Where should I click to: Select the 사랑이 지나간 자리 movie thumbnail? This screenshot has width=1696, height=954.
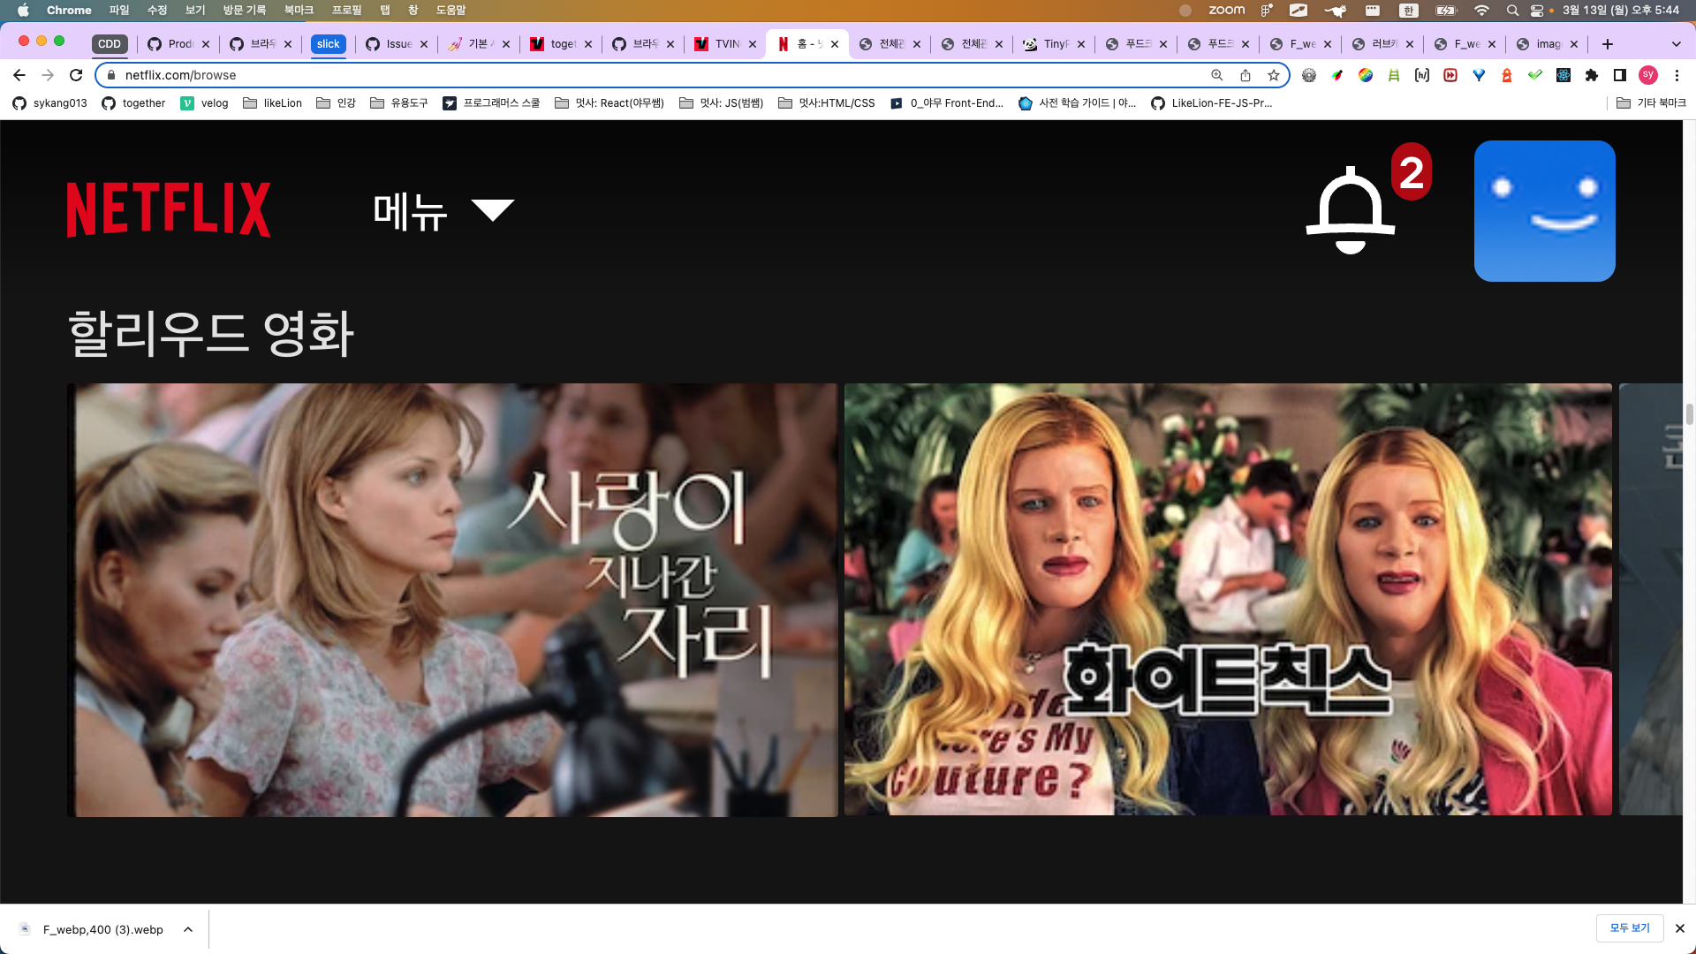[452, 600]
